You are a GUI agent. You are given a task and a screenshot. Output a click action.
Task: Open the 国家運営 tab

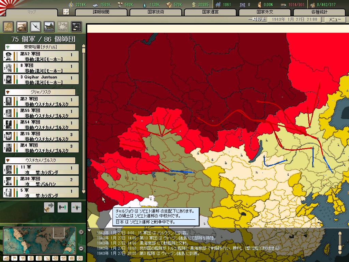point(210,12)
